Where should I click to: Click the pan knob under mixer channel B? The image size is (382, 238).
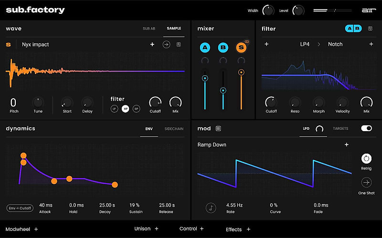tap(223, 61)
